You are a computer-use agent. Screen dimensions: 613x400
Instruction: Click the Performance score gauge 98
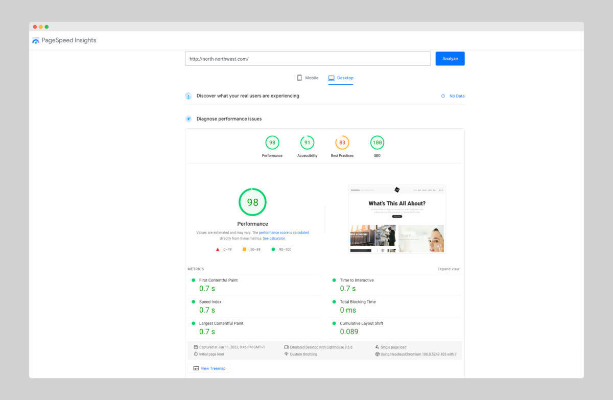pyautogui.click(x=272, y=143)
